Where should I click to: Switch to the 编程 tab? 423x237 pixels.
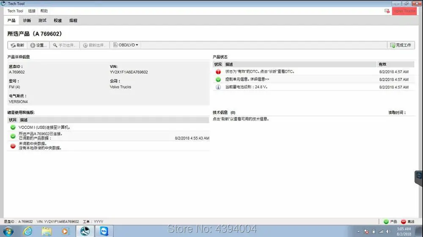coord(73,20)
